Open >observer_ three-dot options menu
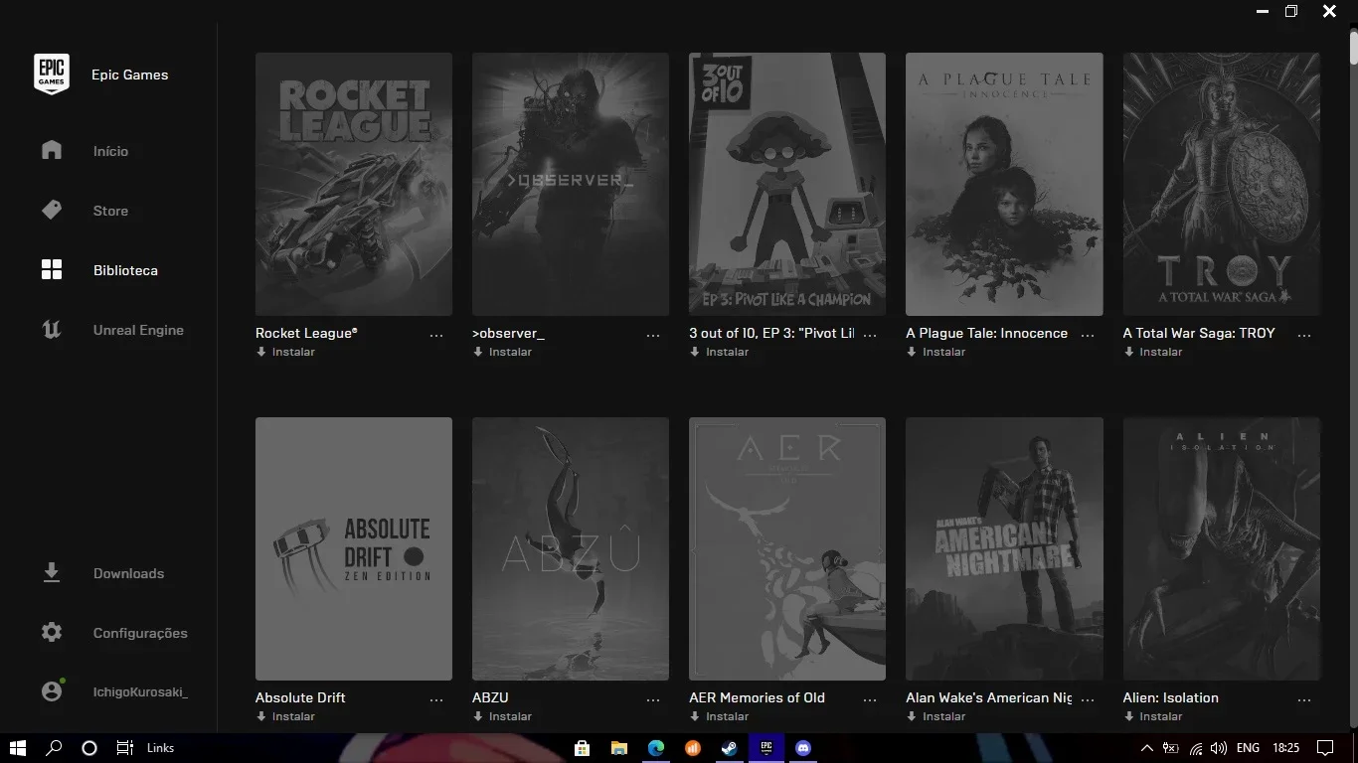The image size is (1358, 763). pos(653,336)
